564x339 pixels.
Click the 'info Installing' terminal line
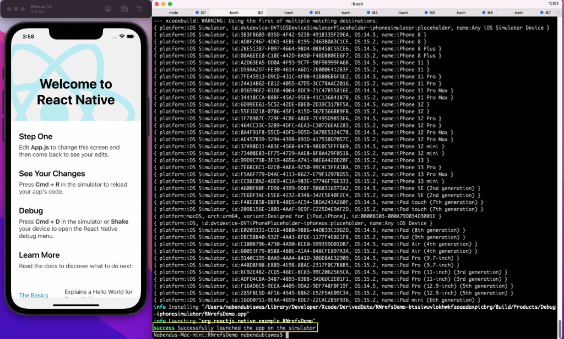[354, 310]
